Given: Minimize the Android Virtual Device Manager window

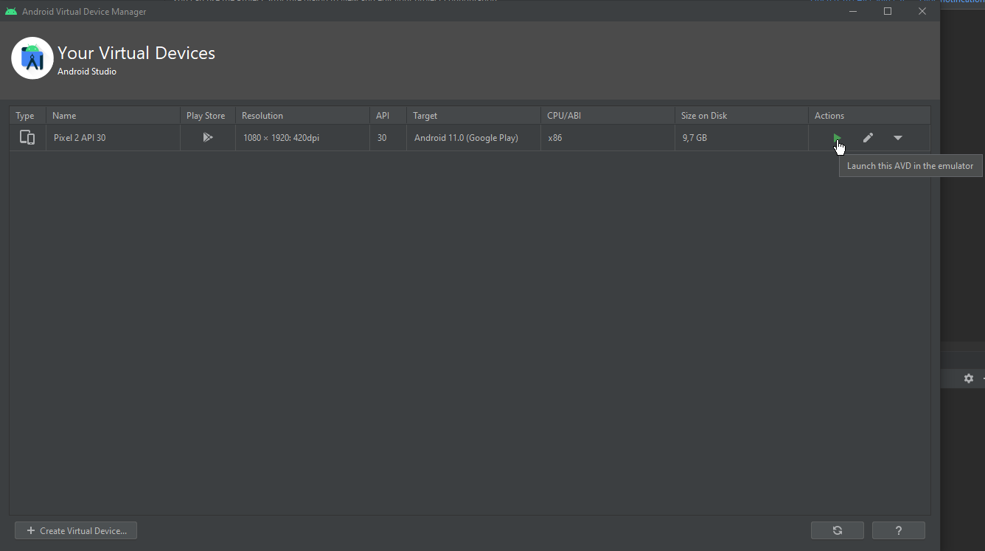Looking at the screenshot, I should (x=853, y=11).
